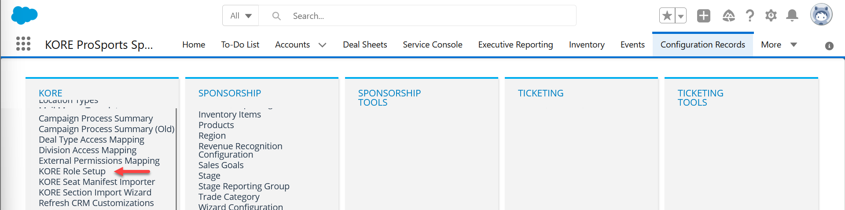Image resolution: width=845 pixels, height=210 pixels.
Task: Open the Help question mark icon
Action: coord(750,16)
